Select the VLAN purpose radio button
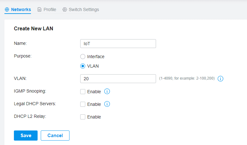Viewport: 247px width, 145px height. 83,66
